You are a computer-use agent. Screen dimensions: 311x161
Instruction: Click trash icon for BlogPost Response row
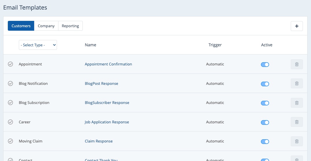pos(297,83)
